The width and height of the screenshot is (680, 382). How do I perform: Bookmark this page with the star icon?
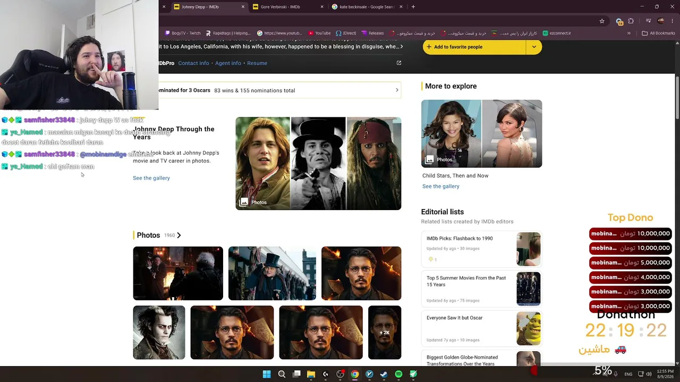602,21
